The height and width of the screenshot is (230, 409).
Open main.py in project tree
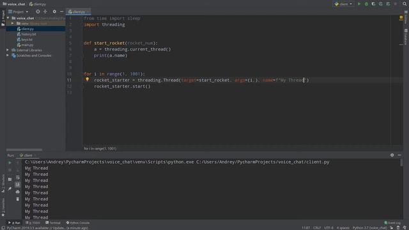tap(27, 45)
